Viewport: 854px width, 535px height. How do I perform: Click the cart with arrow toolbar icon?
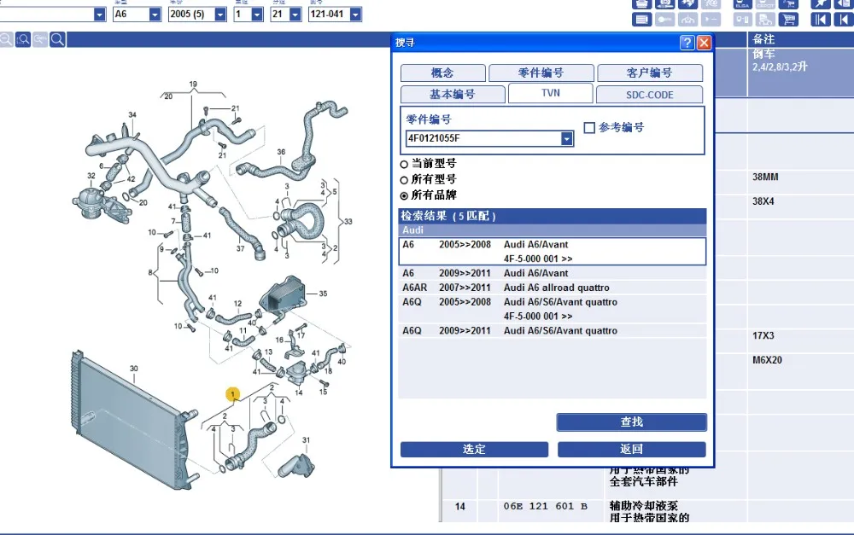788,3
